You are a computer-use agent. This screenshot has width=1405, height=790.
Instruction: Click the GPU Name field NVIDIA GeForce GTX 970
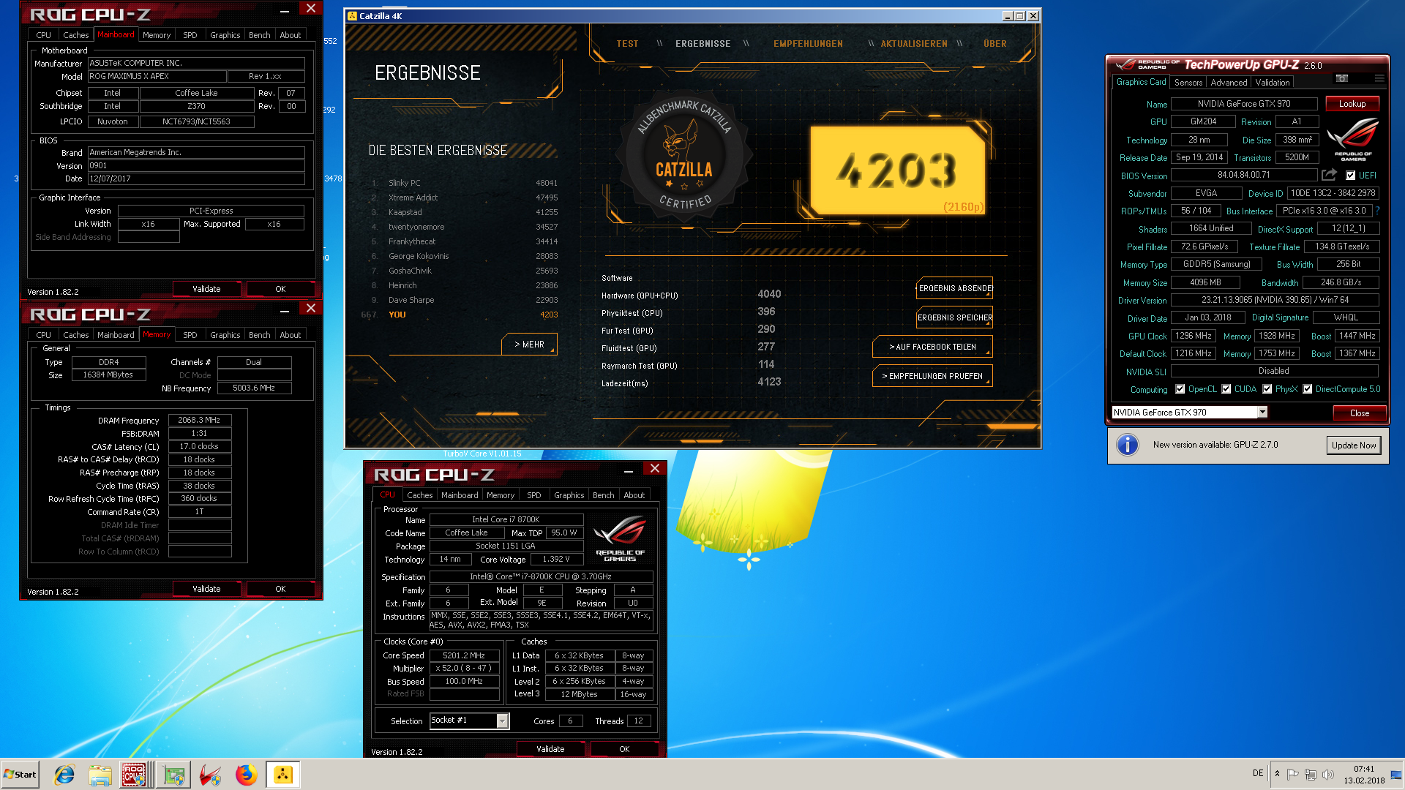1244,104
